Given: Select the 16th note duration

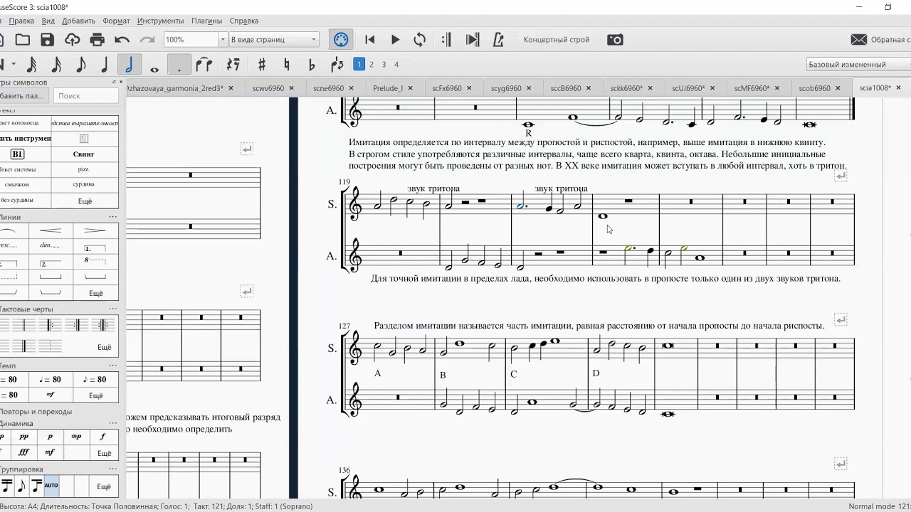Looking at the screenshot, I should click(56, 65).
